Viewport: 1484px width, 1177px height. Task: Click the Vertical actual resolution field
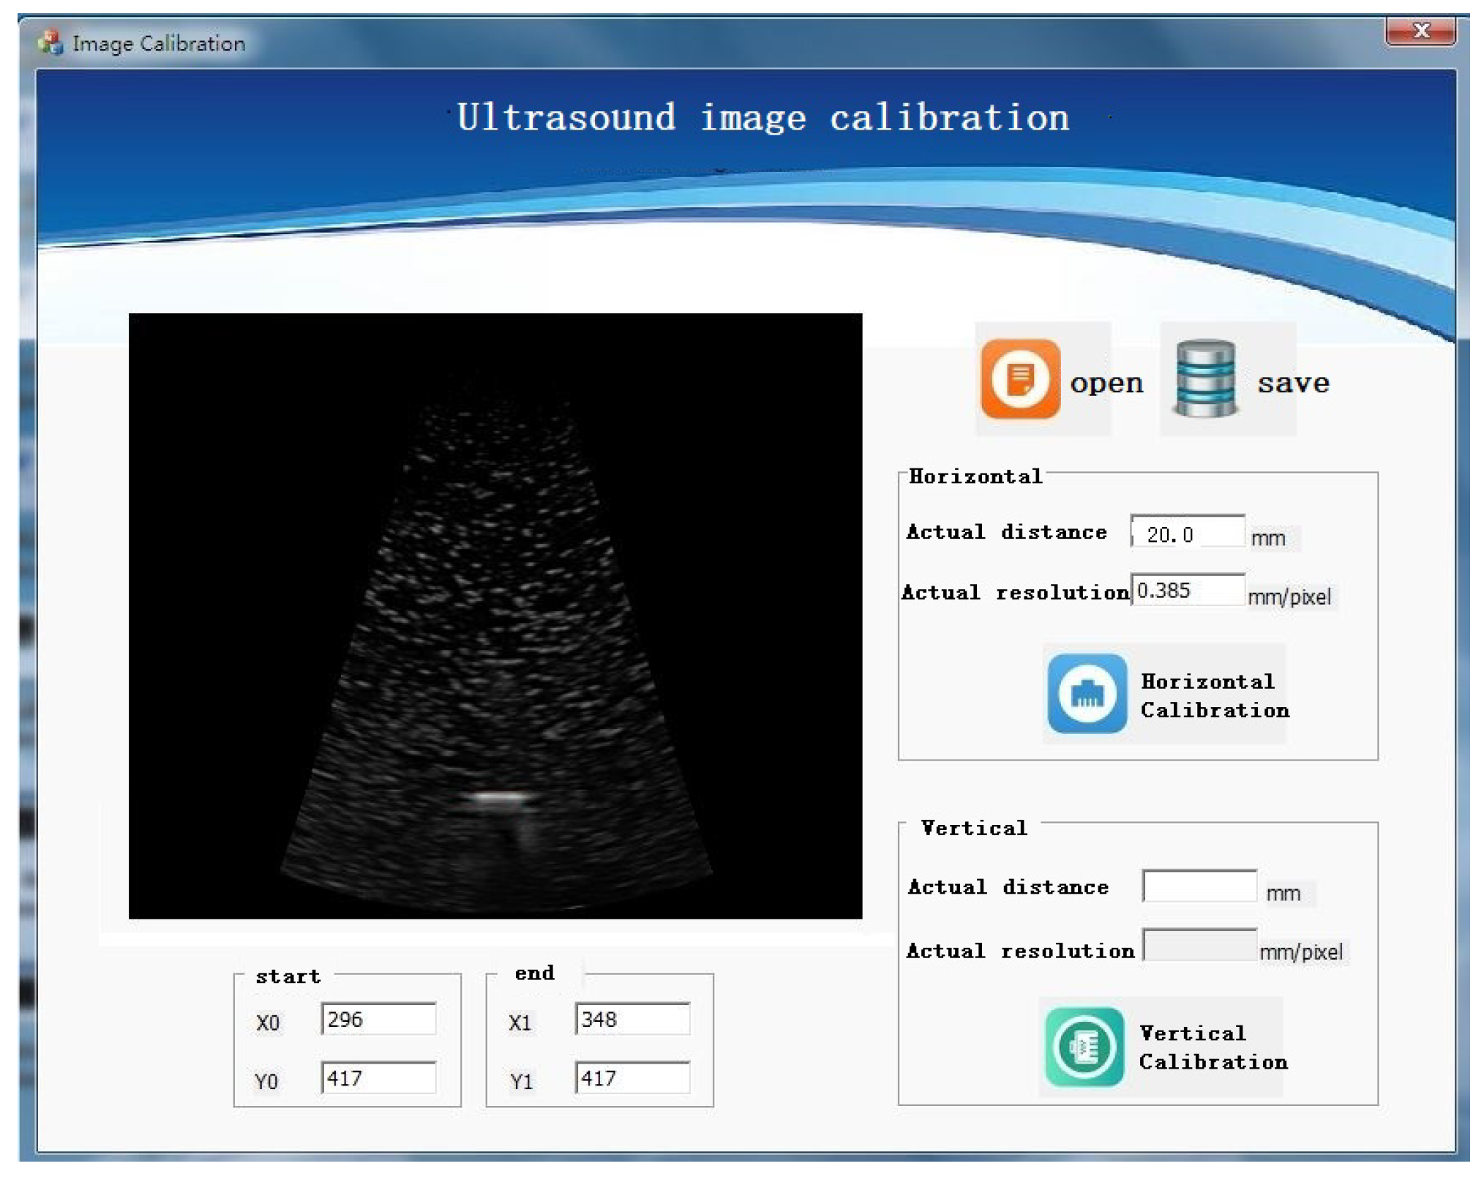point(1199,946)
